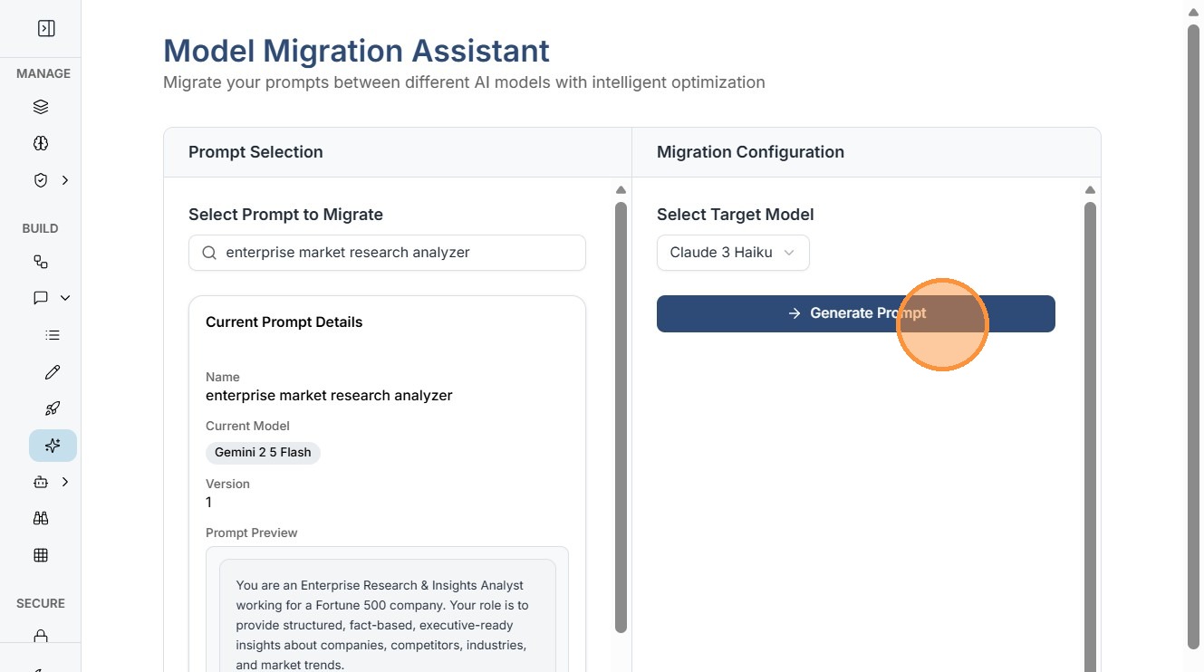The height and width of the screenshot is (672, 1204).
Task: Open the stacked layers icon under Manage
Action: coord(41,107)
